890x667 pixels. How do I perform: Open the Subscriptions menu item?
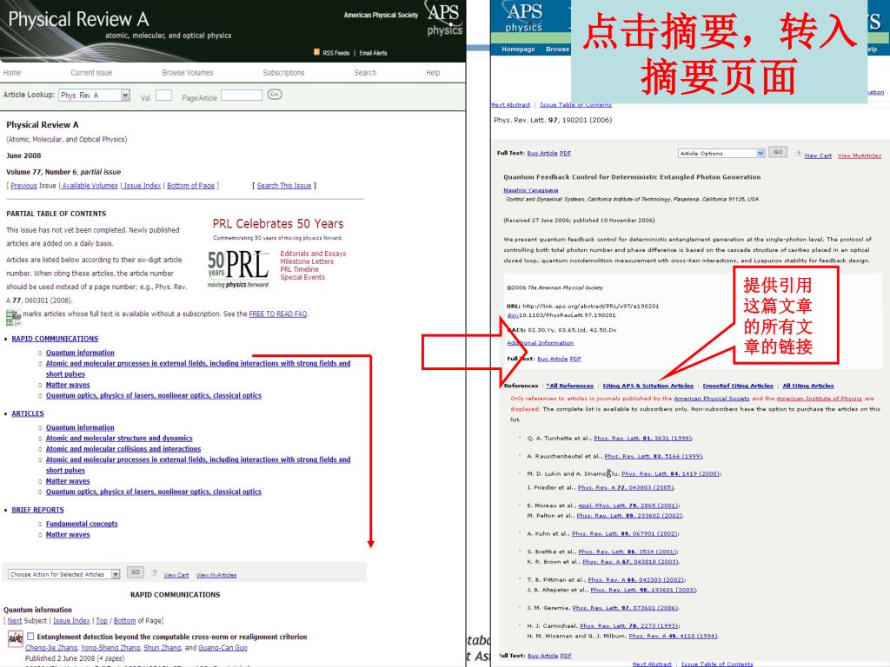283,73
